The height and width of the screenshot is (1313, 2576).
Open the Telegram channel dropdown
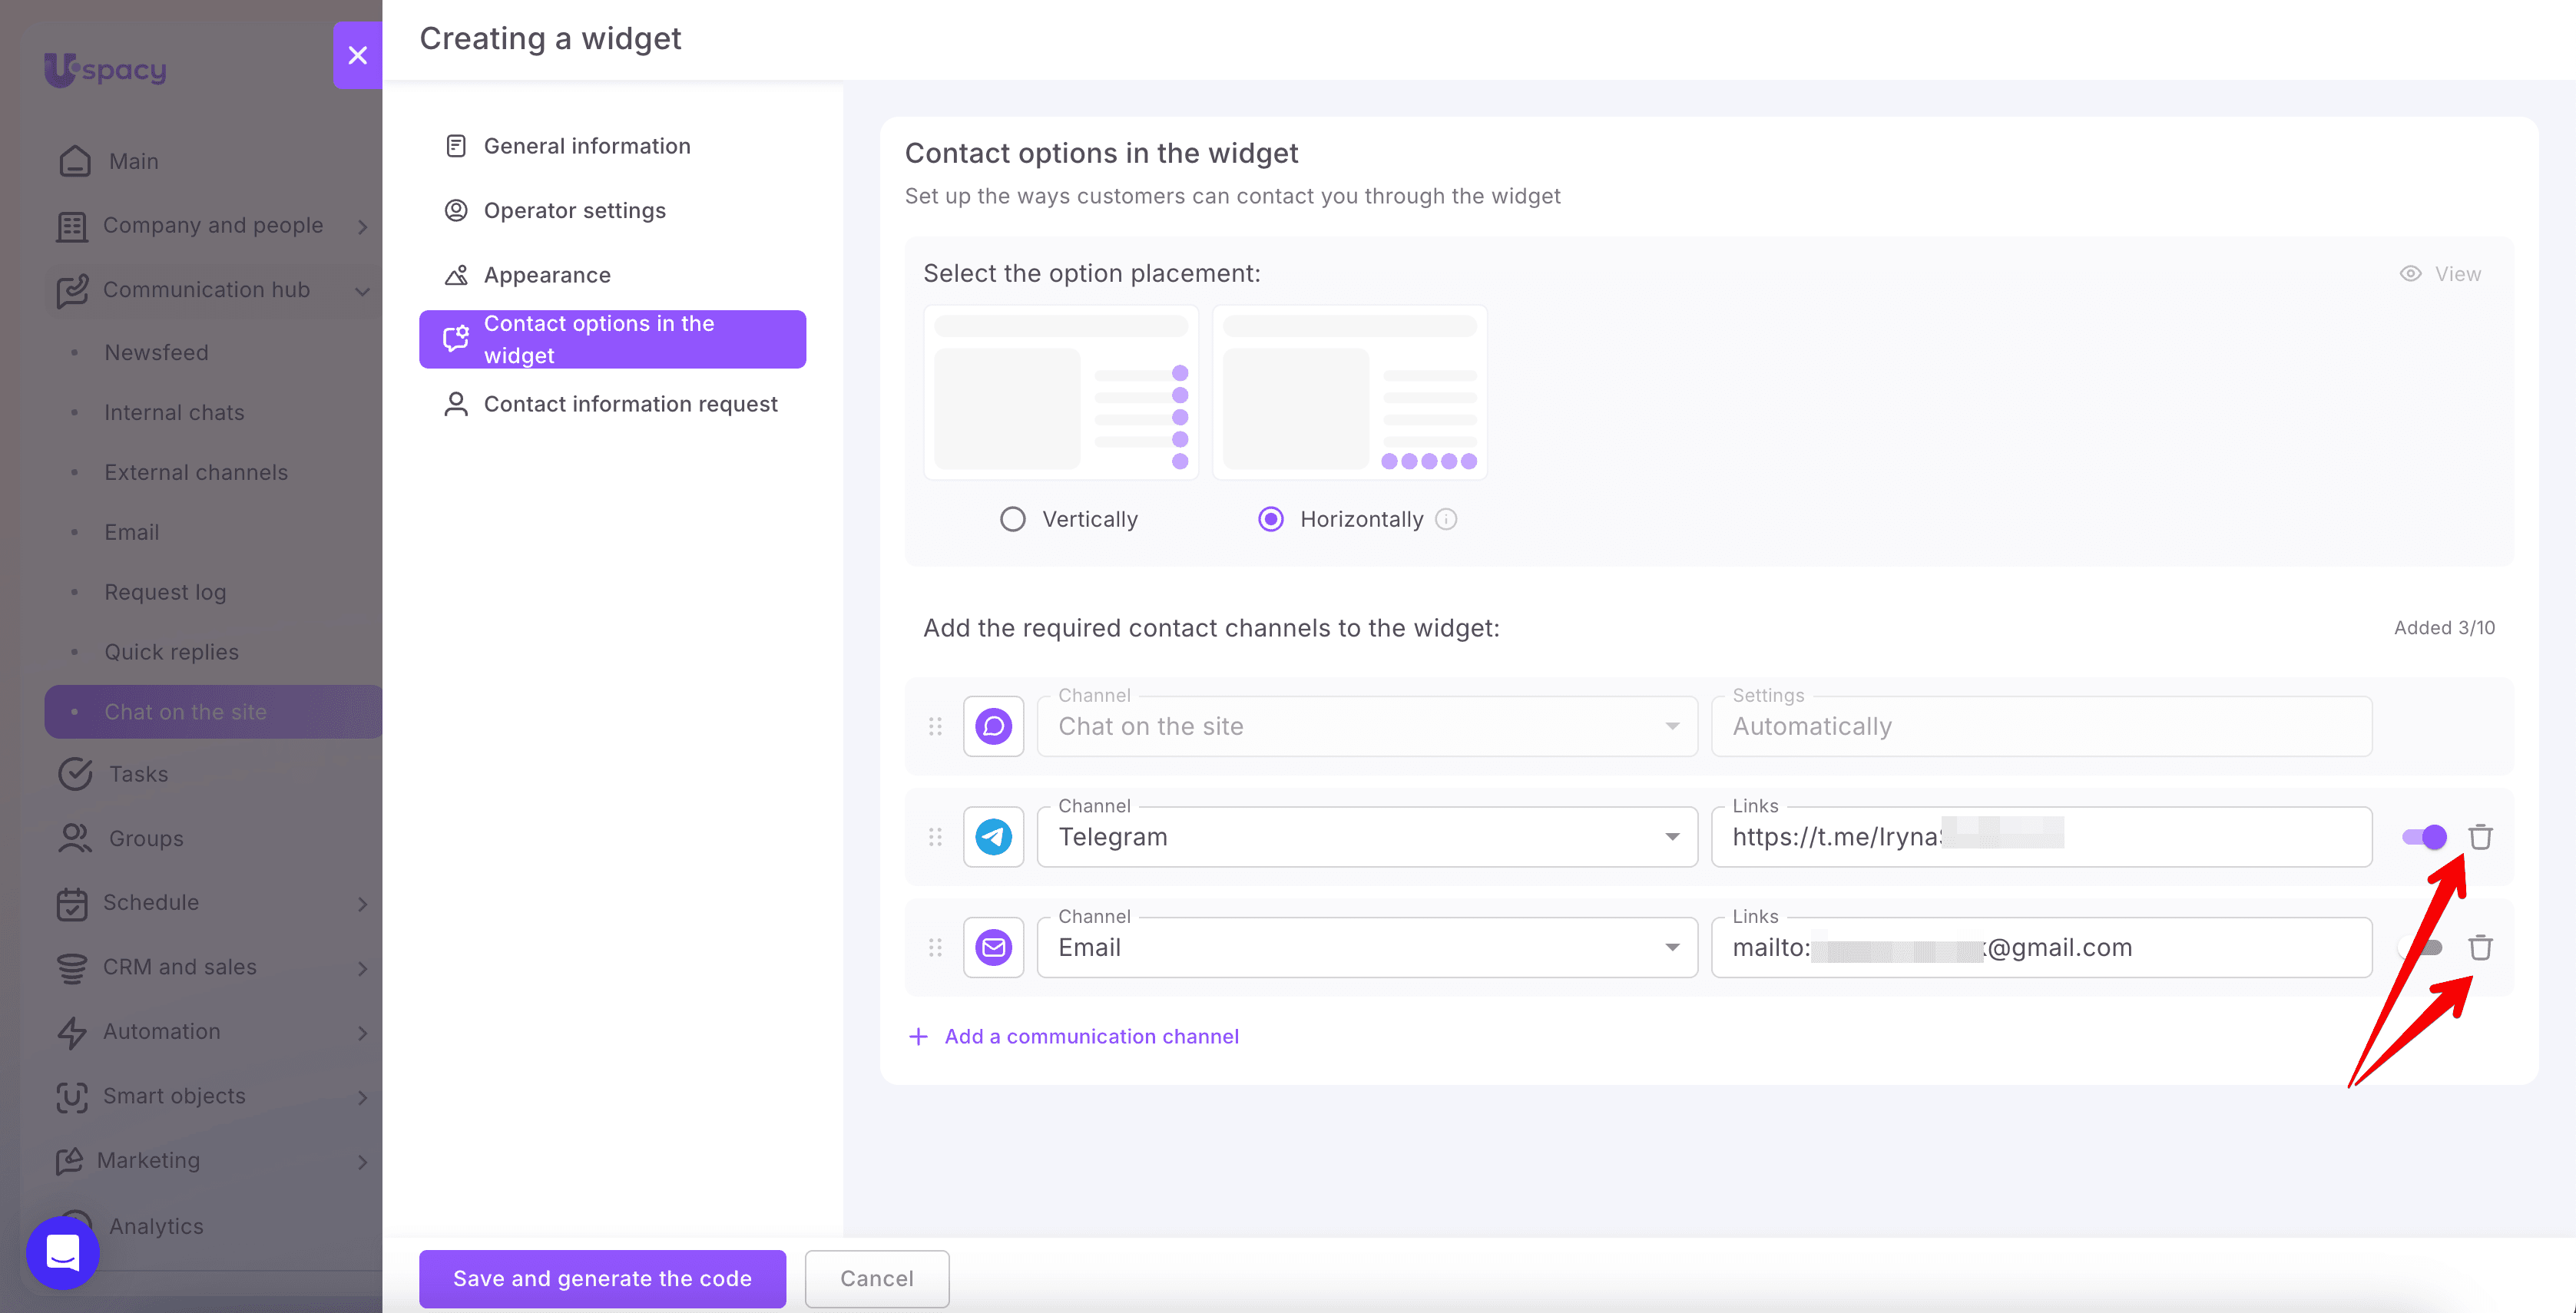1367,837
